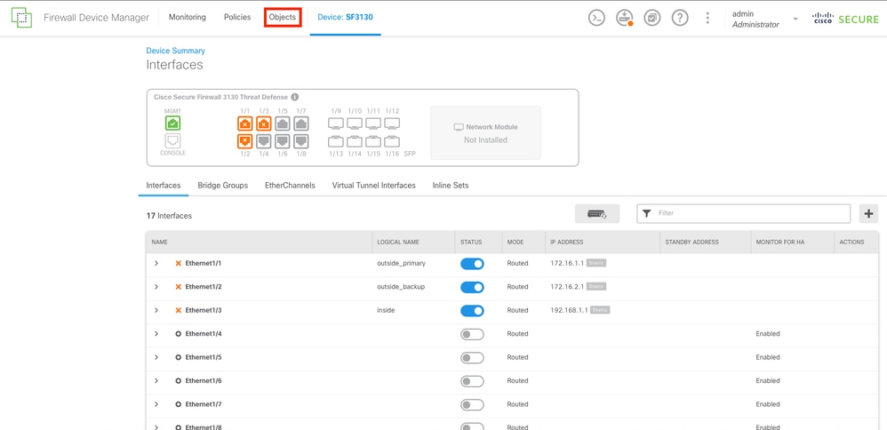This screenshot has width=887, height=430.
Task: Enable the Ethernet1/5 status toggle
Action: point(472,357)
